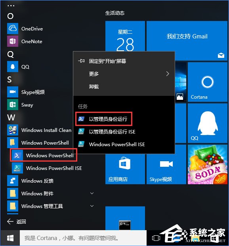Open the Skype视频 icon in the app list
Screen dimensions: 229x246
coord(13,92)
